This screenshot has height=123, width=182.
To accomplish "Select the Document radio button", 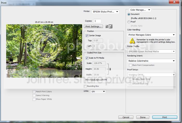I will (129, 14).
